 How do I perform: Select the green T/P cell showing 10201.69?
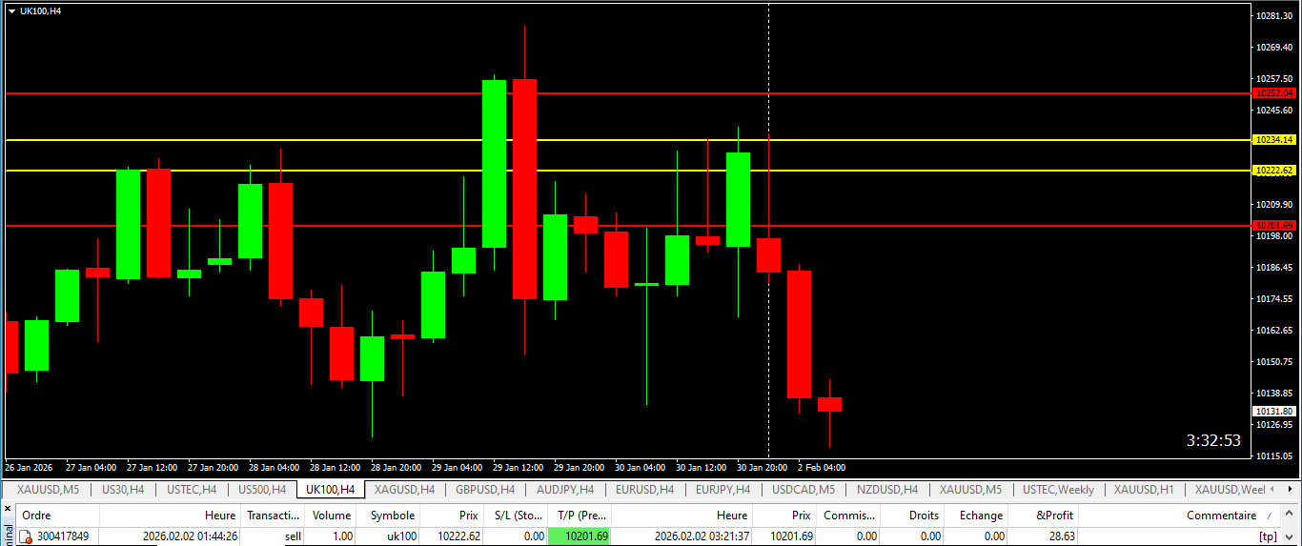579,536
